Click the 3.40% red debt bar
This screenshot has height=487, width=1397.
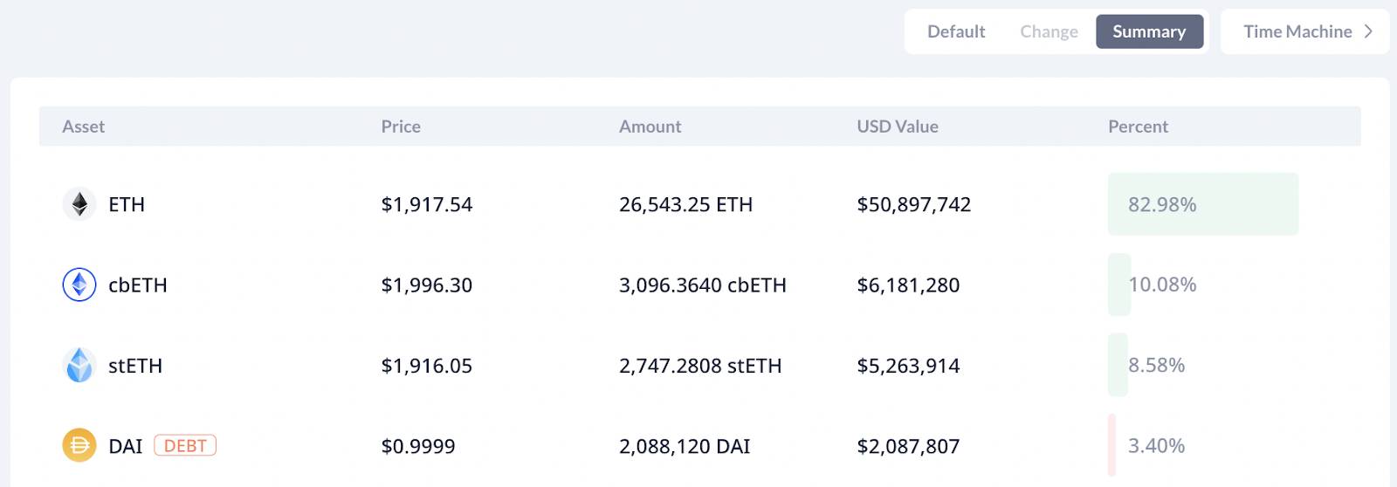[1112, 445]
